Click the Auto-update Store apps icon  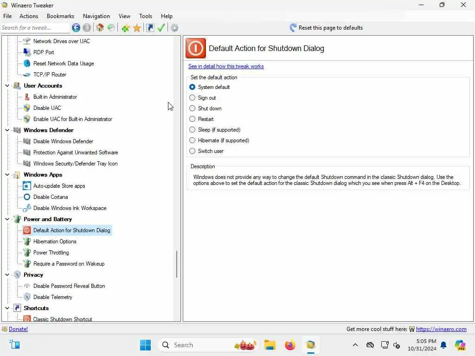point(27,186)
